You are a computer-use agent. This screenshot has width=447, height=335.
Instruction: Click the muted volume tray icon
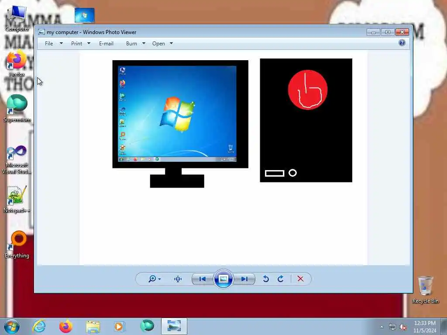click(403, 327)
